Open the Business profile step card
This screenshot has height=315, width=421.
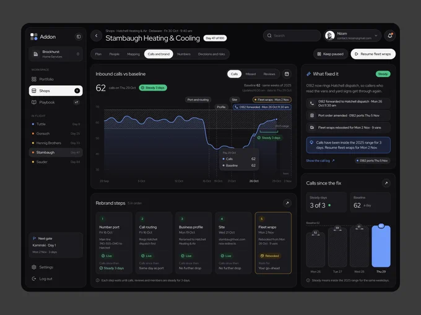click(x=194, y=243)
